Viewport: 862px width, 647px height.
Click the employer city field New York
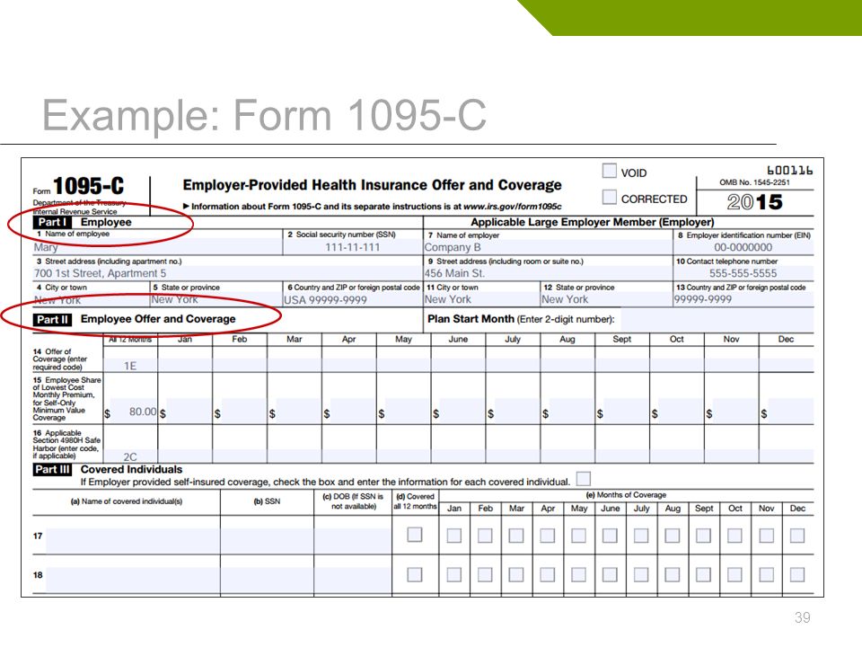pos(482,299)
